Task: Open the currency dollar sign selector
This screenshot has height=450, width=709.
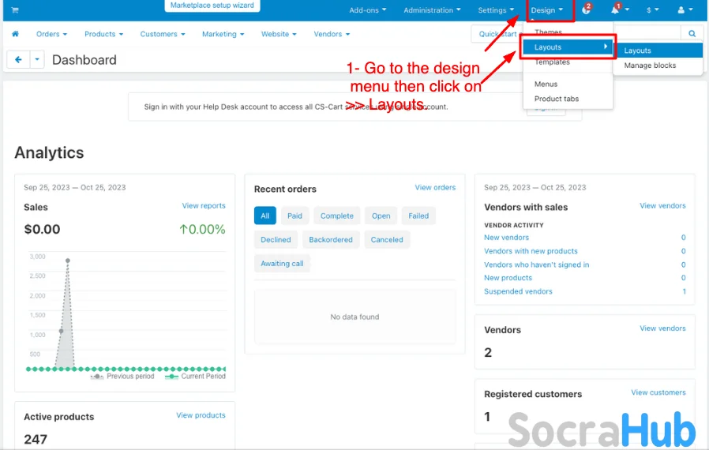Action: click(651, 10)
